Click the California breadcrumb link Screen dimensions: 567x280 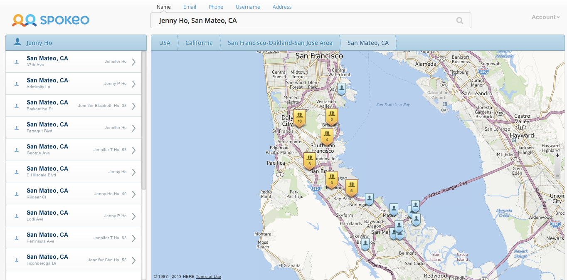point(199,43)
